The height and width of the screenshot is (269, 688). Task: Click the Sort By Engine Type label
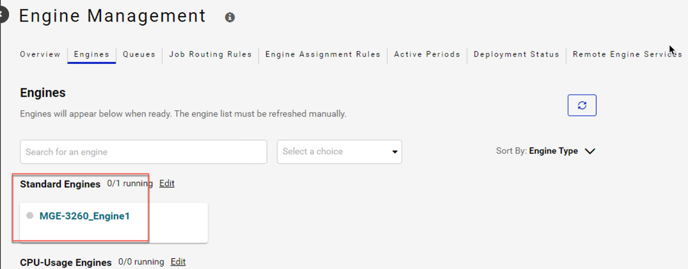(553, 151)
